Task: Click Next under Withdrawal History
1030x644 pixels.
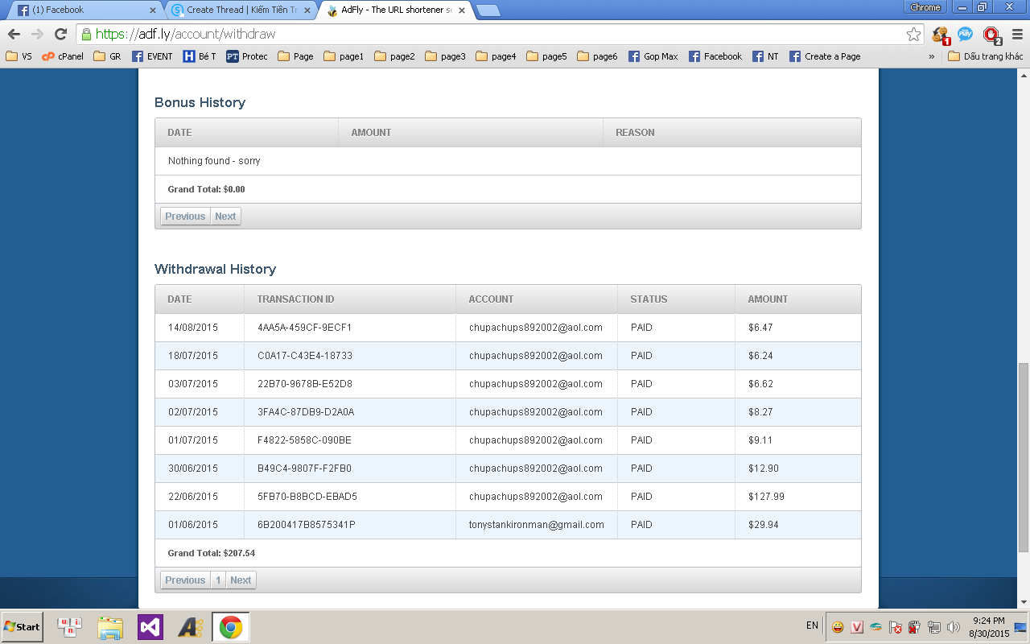Action: coord(241,580)
